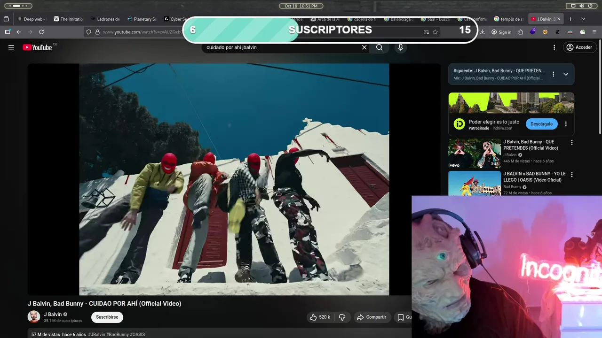
Task: Click the inDrive ad banner image
Action: pos(511,103)
